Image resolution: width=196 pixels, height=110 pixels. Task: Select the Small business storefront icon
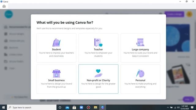click(56, 73)
